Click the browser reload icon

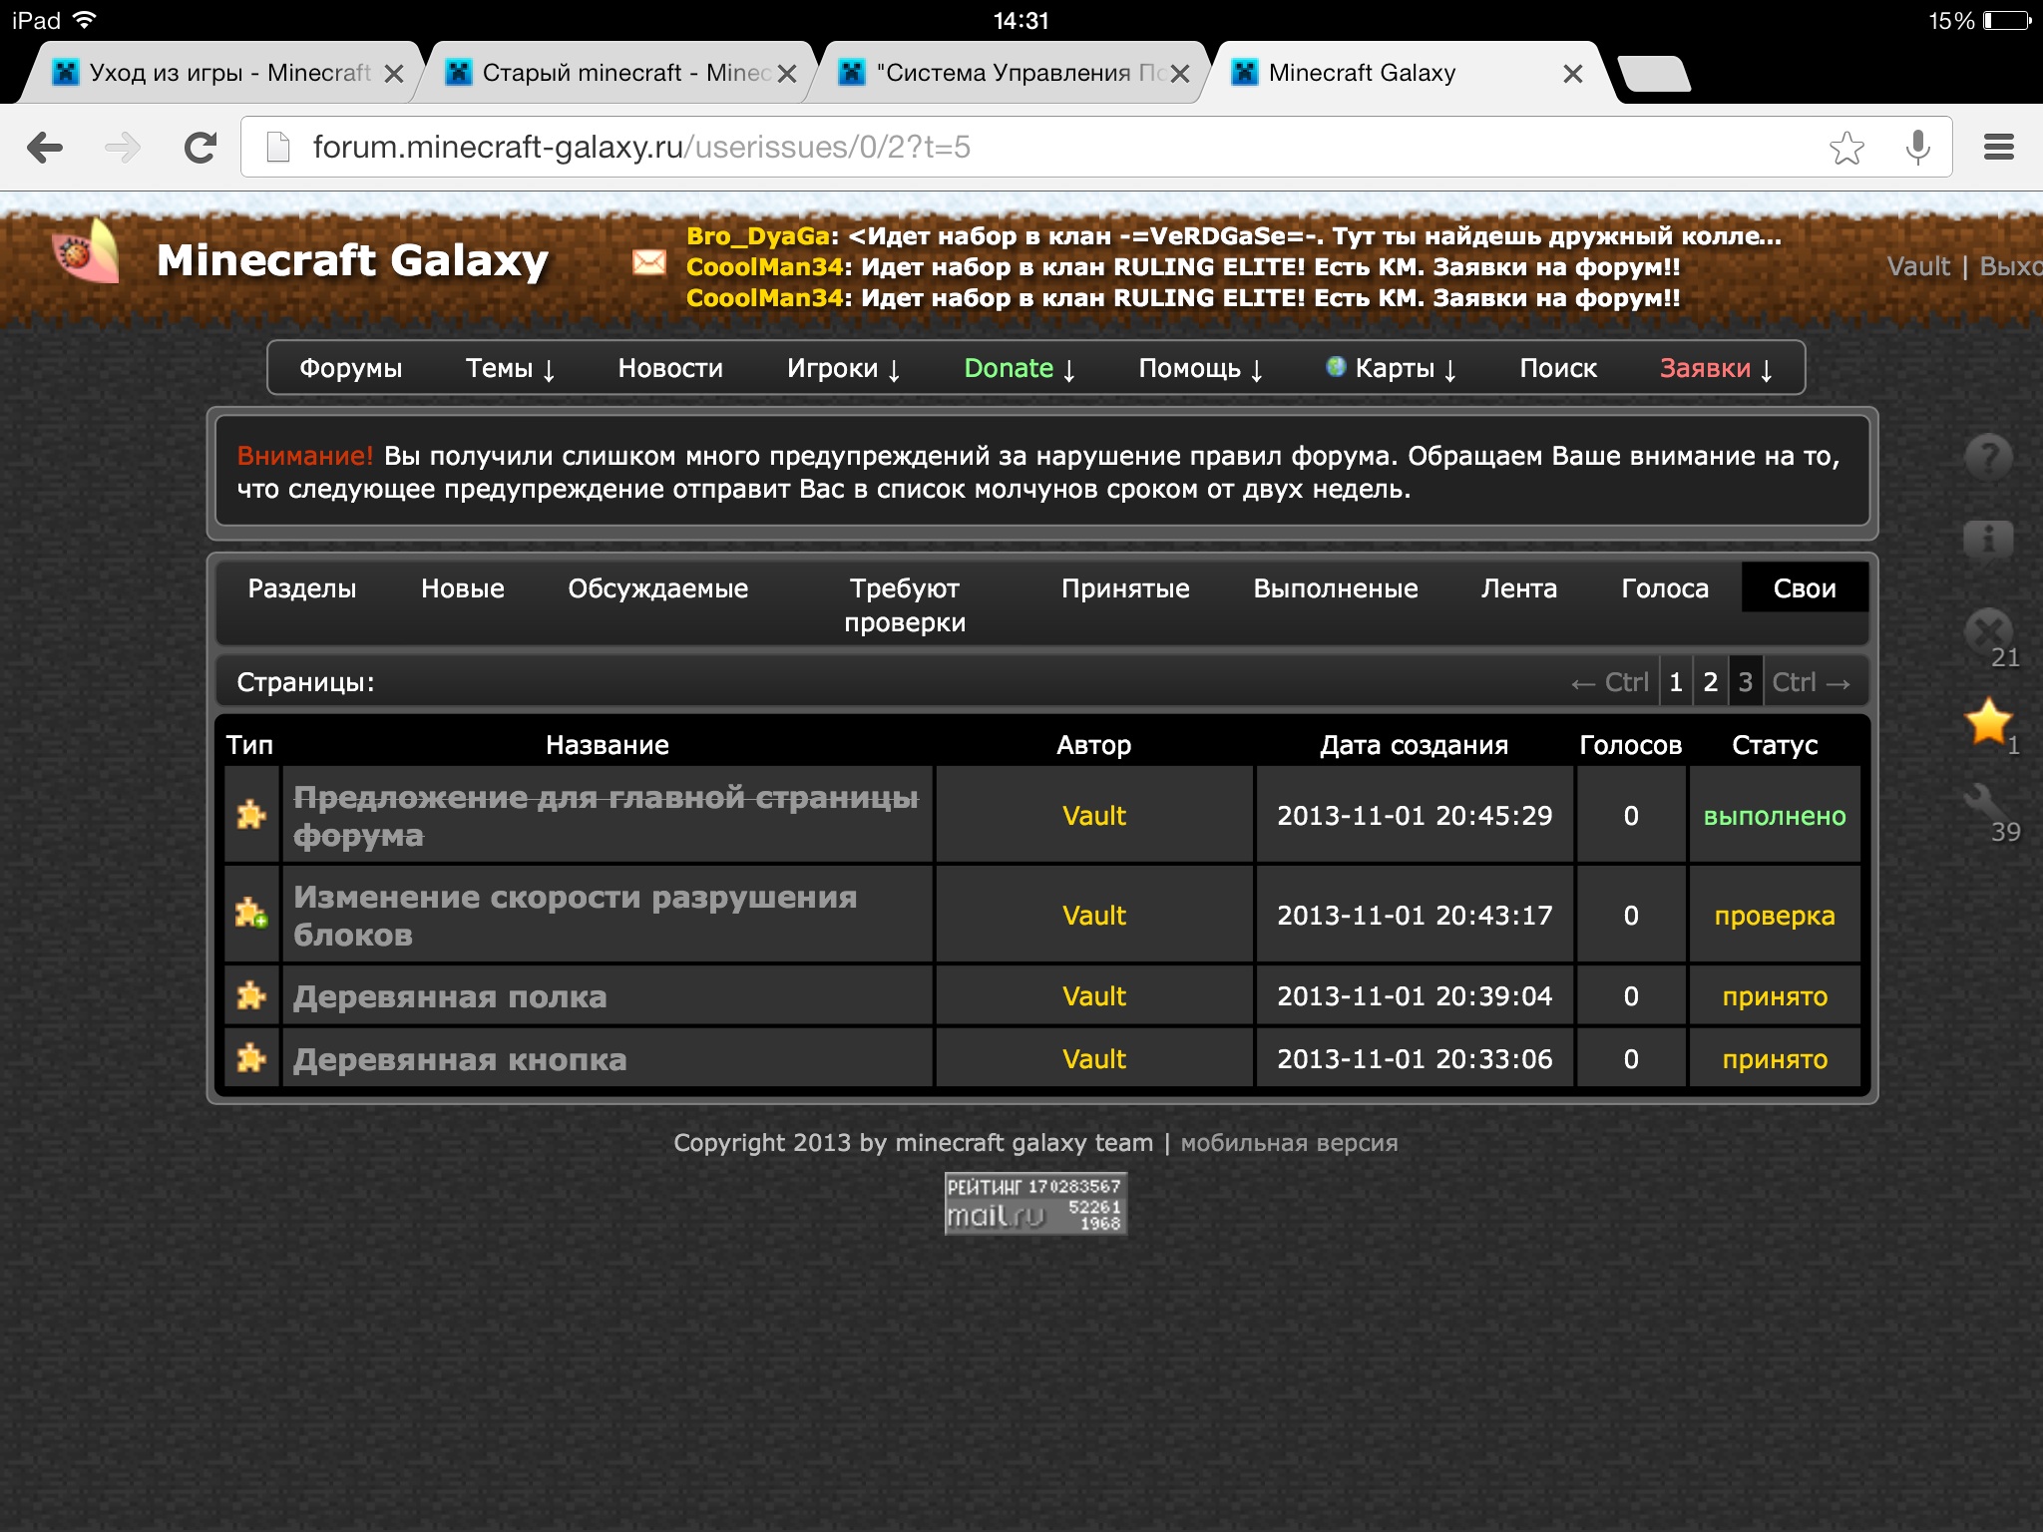(201, 148)
